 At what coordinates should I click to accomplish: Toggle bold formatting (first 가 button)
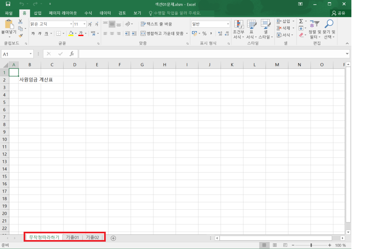tap(33, 33)
